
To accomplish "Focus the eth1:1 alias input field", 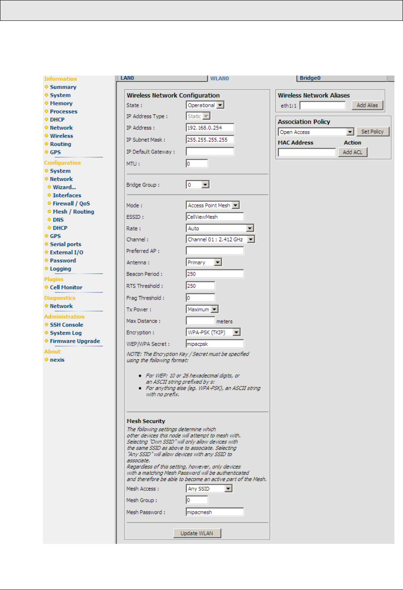I will click(322, 105).
